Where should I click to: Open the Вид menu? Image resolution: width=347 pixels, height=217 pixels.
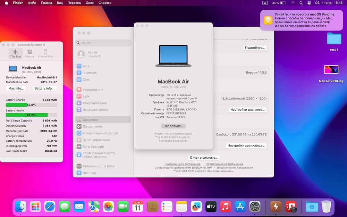point(60,3)
